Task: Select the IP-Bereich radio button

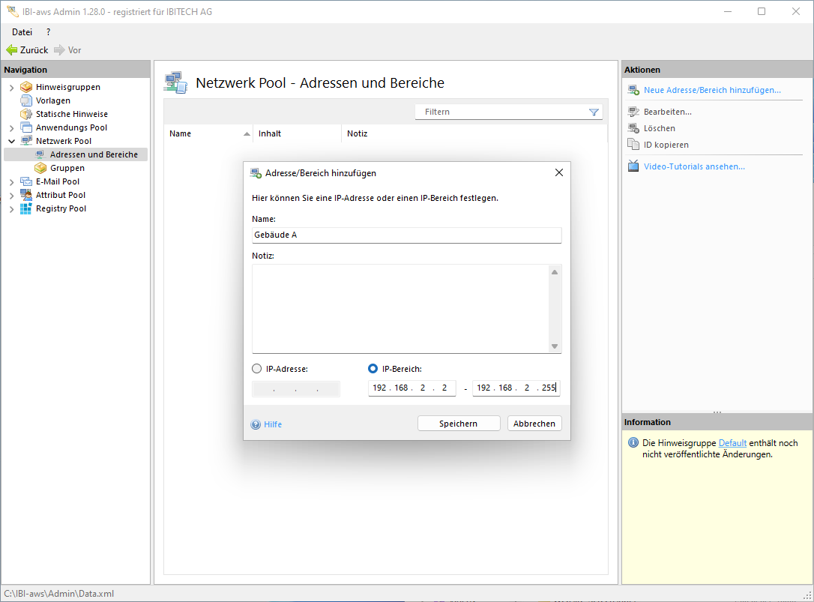Action: (373, 369)
